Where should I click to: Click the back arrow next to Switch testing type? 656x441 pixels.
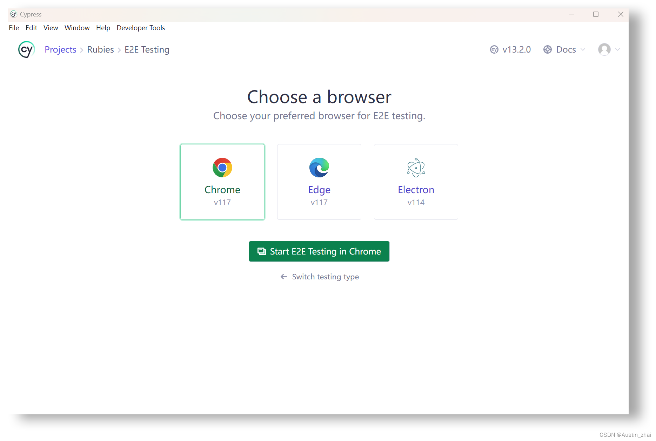[x=284, y=277]
